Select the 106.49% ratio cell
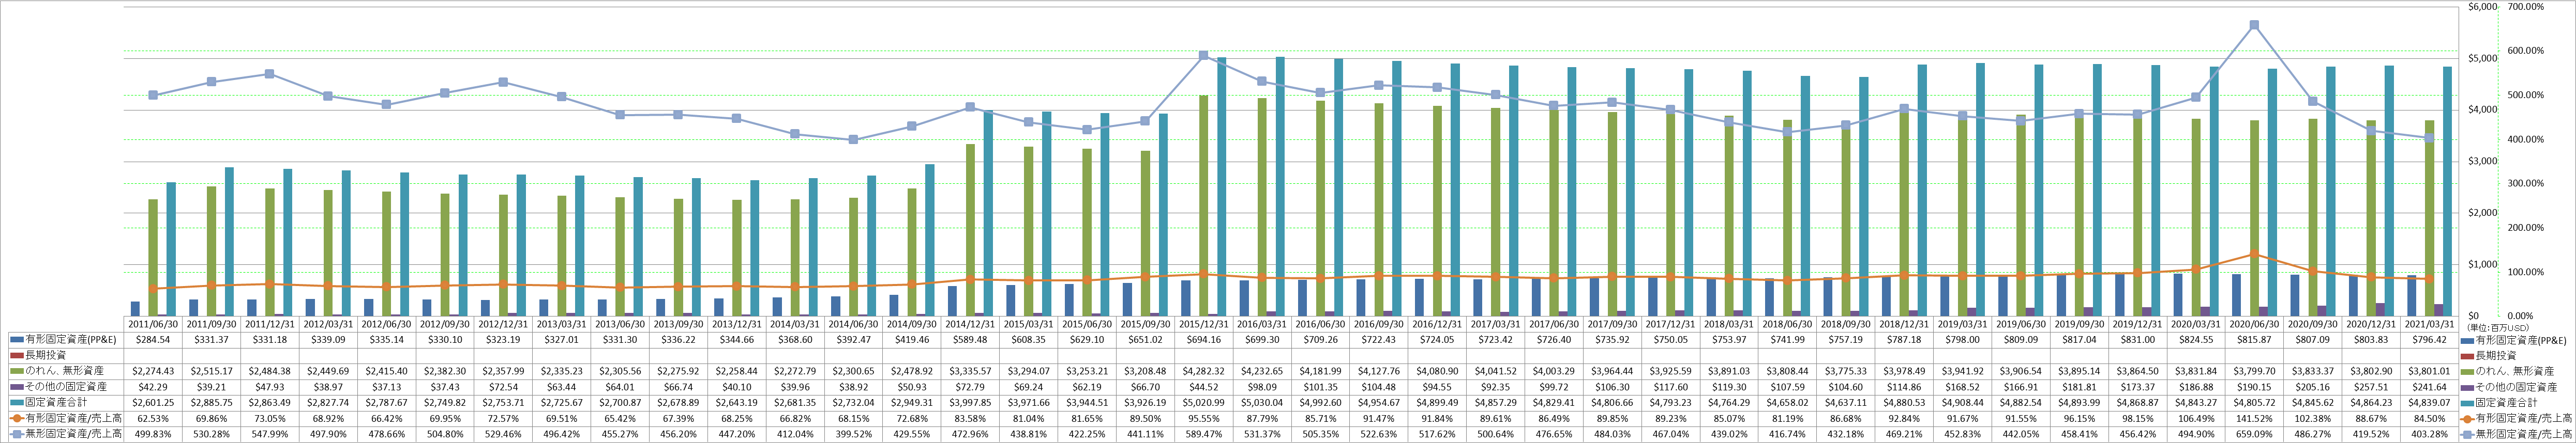The image size is (2576, 443). [x=2195, y=418]
